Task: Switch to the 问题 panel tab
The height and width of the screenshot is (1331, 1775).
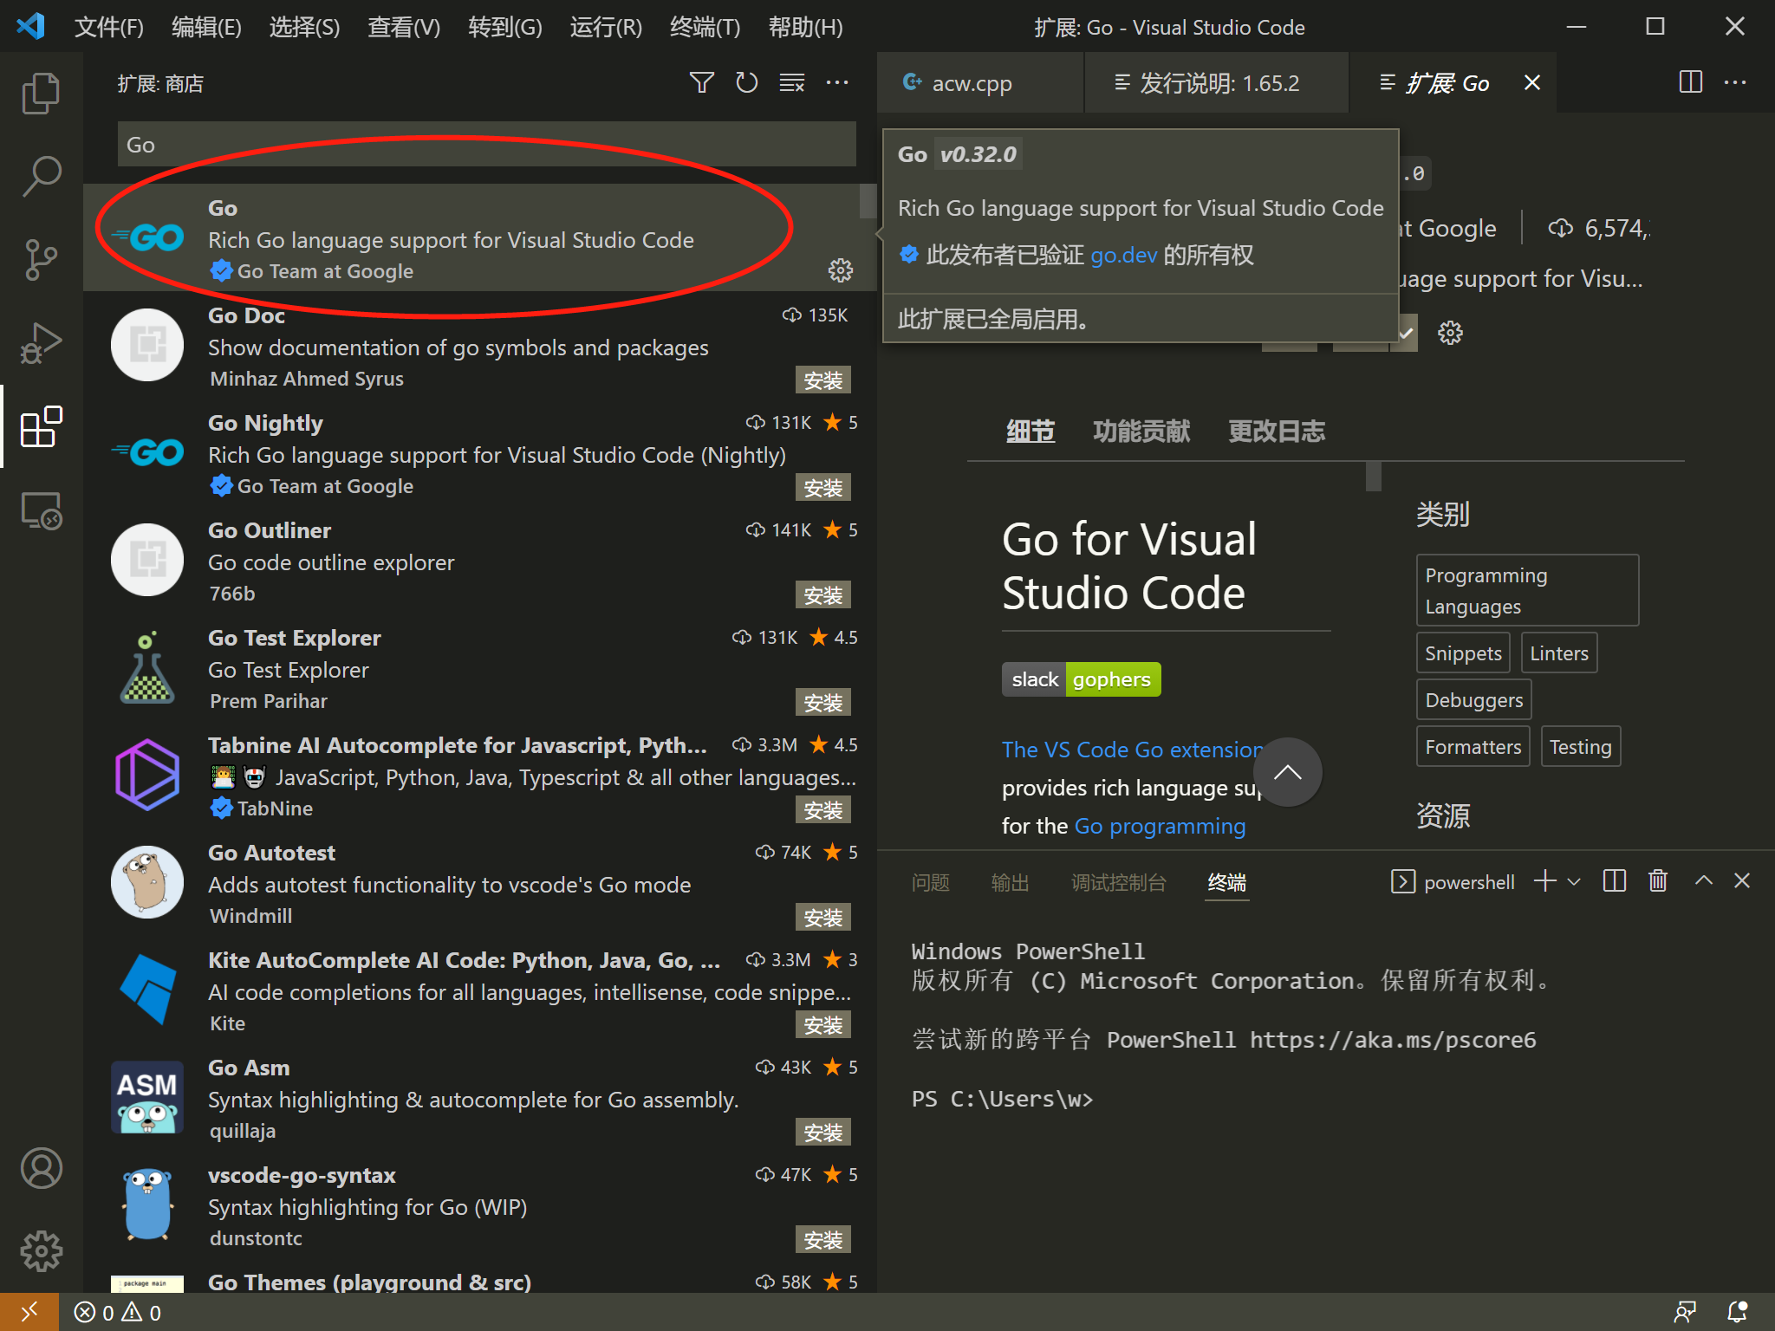Action: click(931, 882)
